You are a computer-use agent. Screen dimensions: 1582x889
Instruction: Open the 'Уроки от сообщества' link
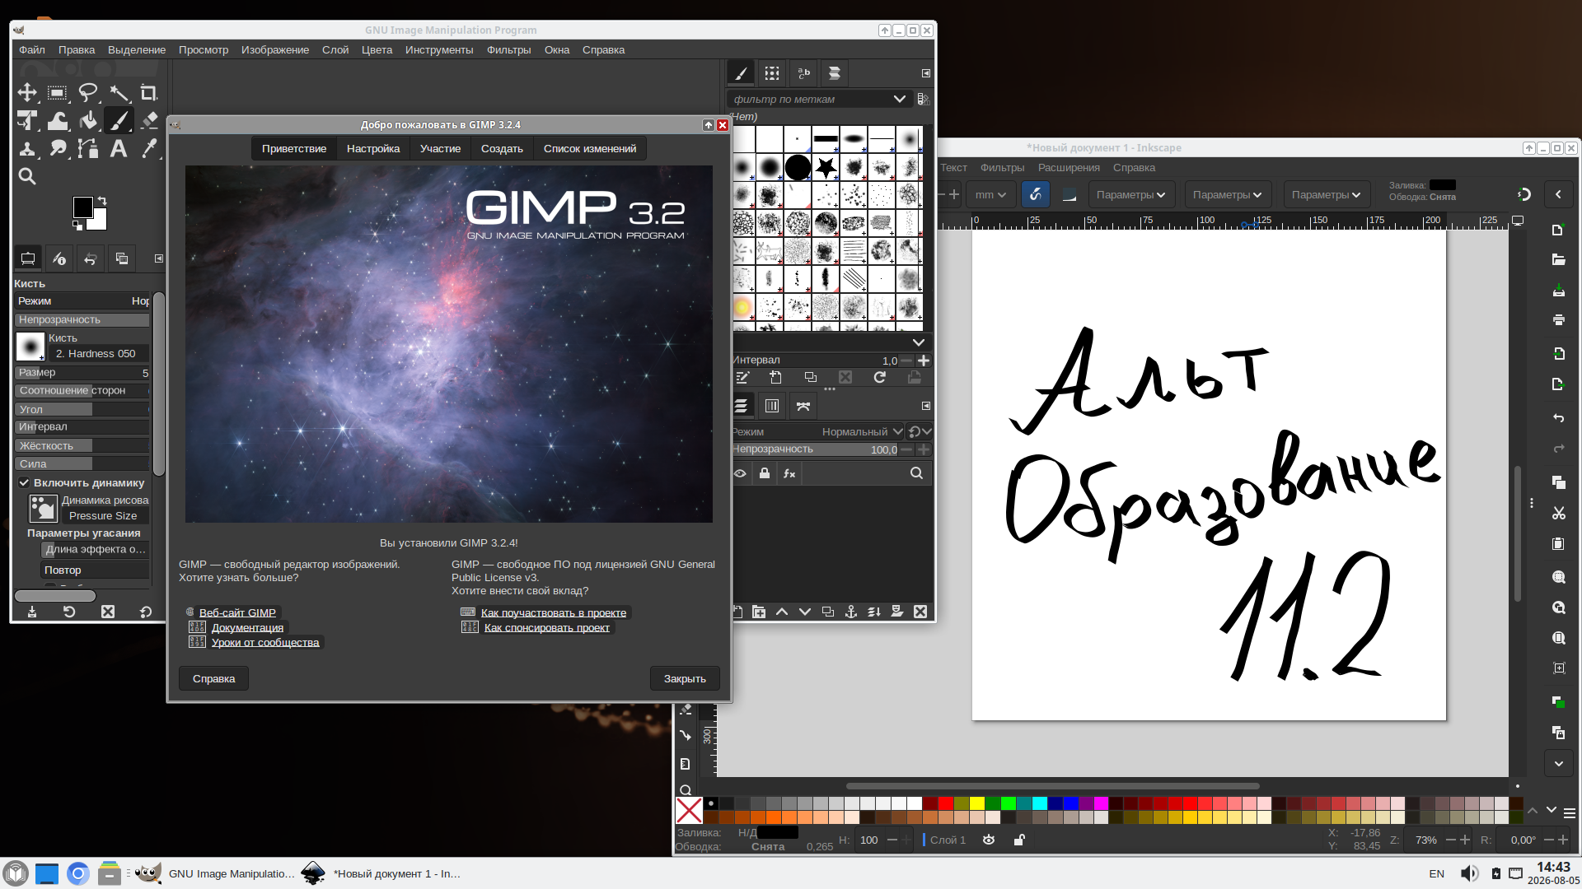[x=265, y=642]
